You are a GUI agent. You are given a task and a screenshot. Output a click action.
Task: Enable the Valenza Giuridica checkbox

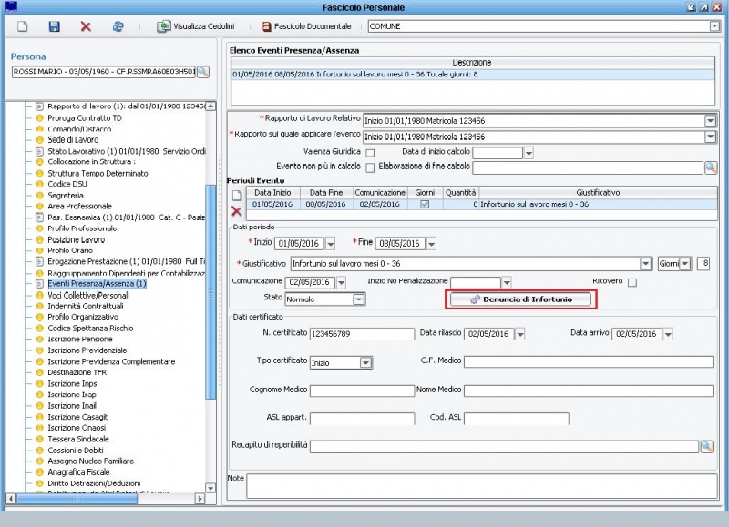370,153
